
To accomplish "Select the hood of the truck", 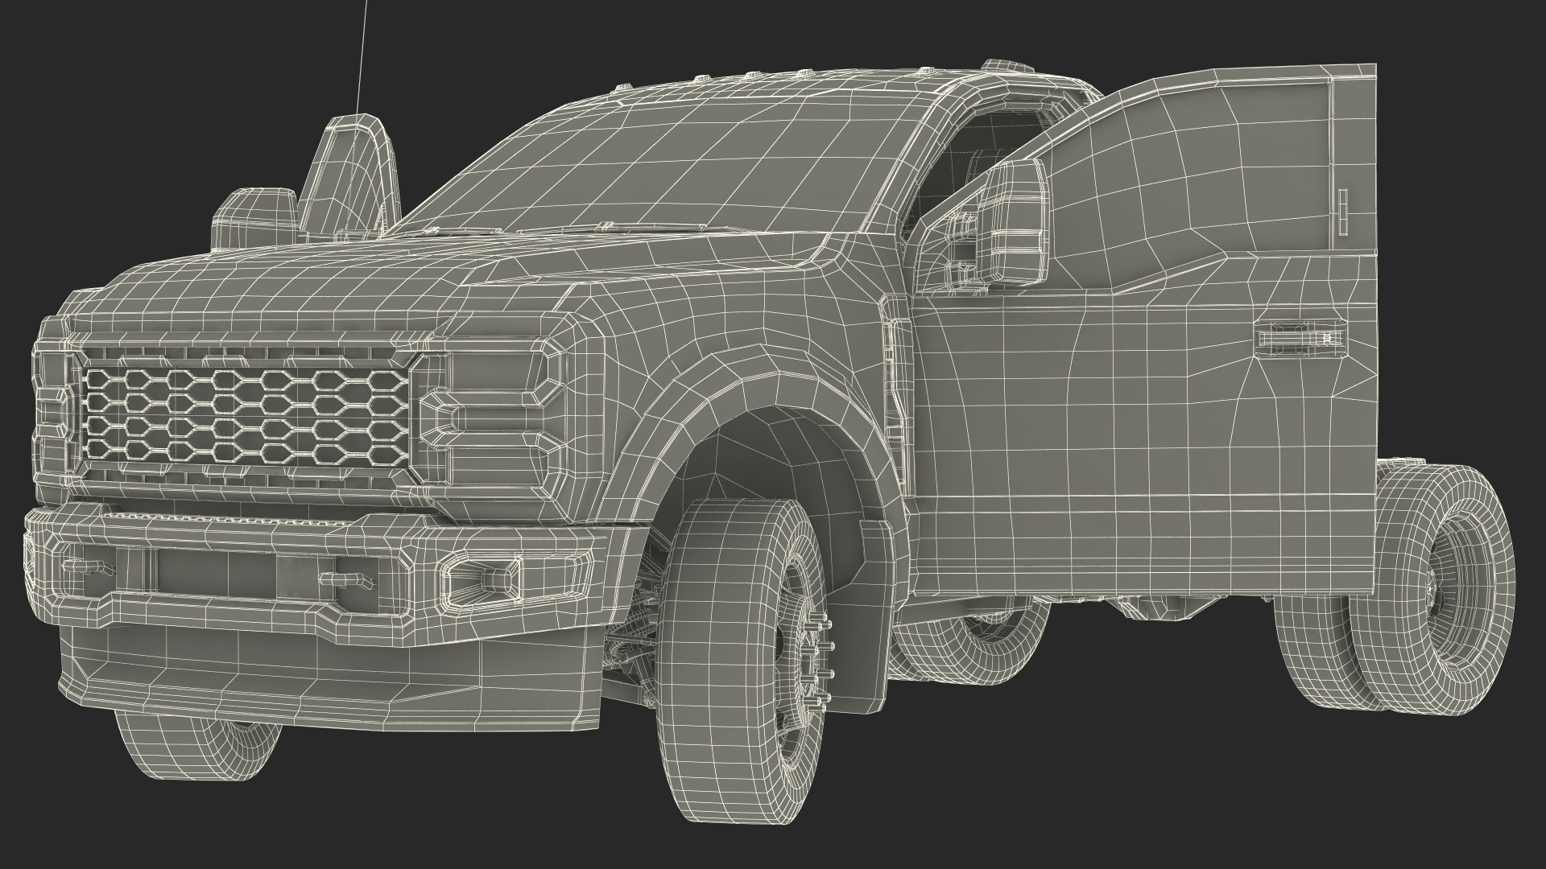I will click(322, 274).
